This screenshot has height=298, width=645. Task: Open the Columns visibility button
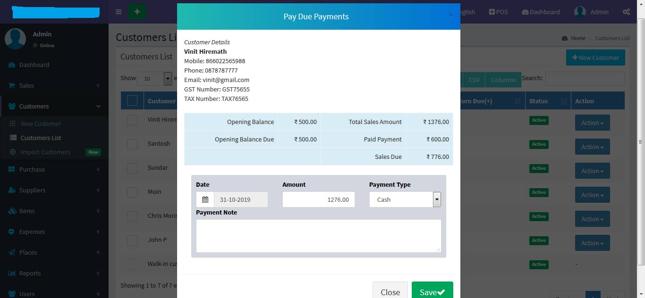[503, 79]
